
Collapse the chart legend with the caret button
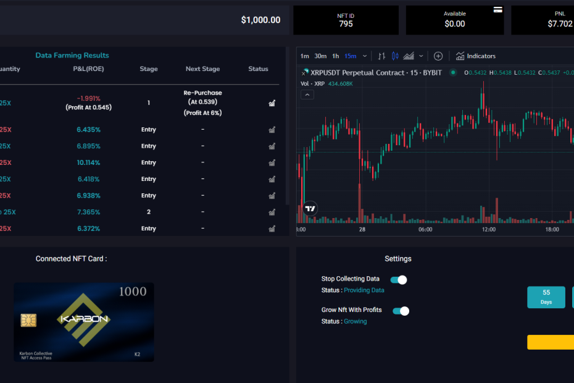[x=307, y=95]
